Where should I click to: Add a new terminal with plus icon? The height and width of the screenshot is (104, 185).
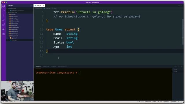tap(175, 67)
